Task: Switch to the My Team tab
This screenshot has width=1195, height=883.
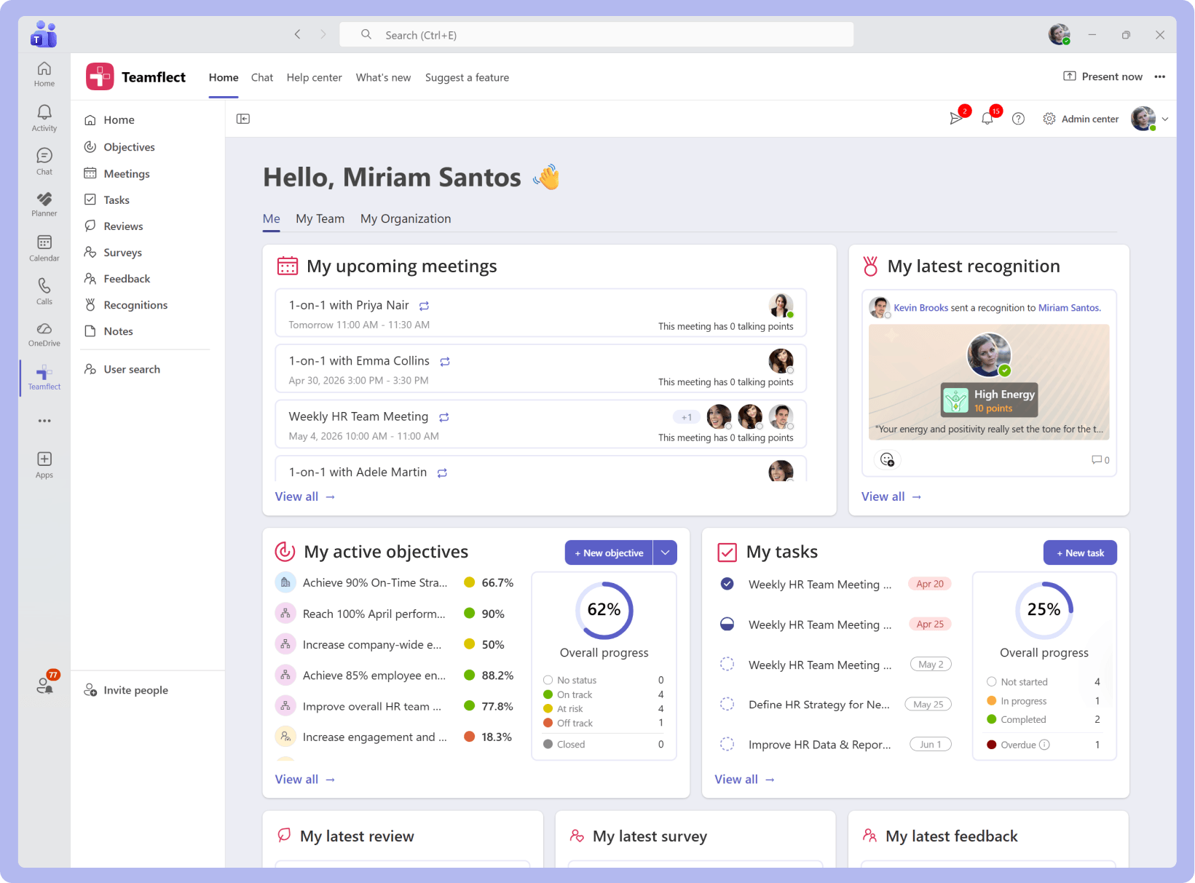Action: (320, 218)
